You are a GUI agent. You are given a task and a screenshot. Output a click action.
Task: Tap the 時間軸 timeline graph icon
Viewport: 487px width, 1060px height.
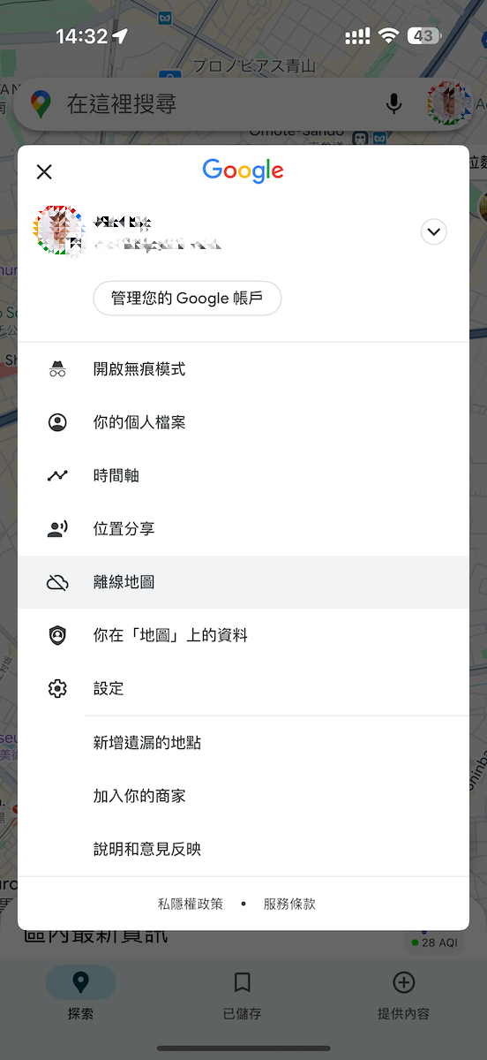[57, 475]
